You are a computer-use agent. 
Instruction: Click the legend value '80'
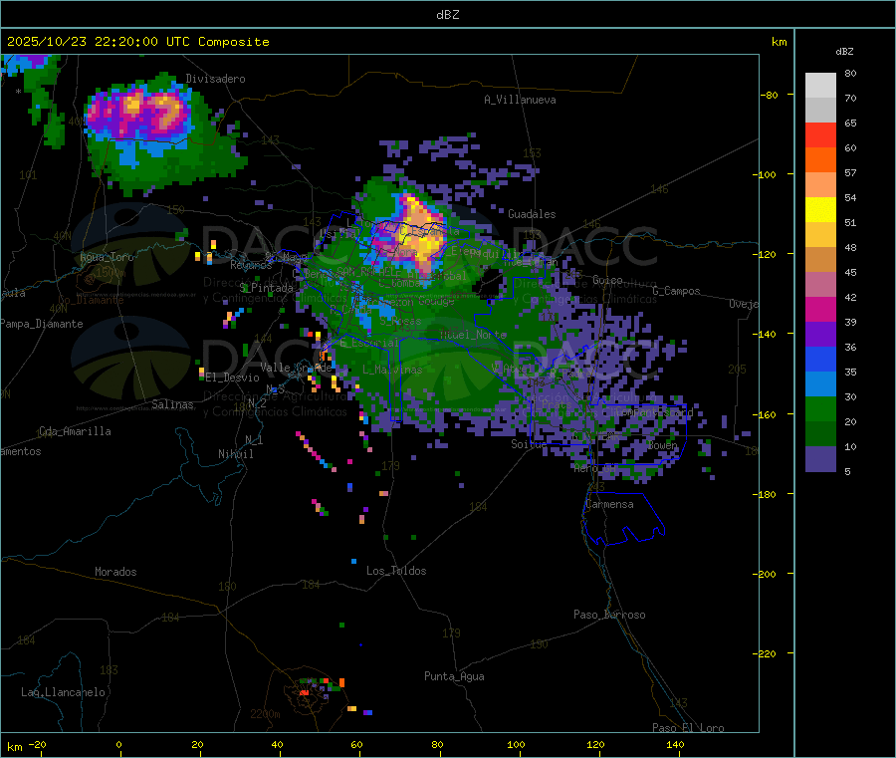[x=850, y=73]
